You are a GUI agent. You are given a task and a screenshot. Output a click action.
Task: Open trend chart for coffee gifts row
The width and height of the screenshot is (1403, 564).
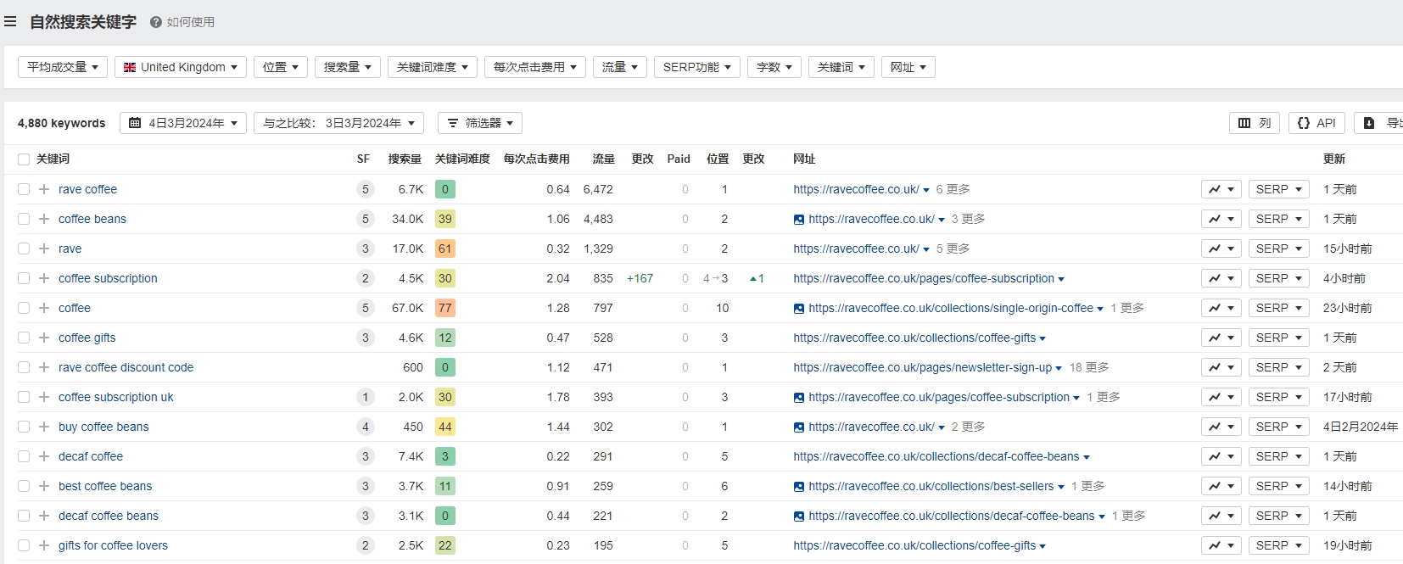click(1221, 338)
